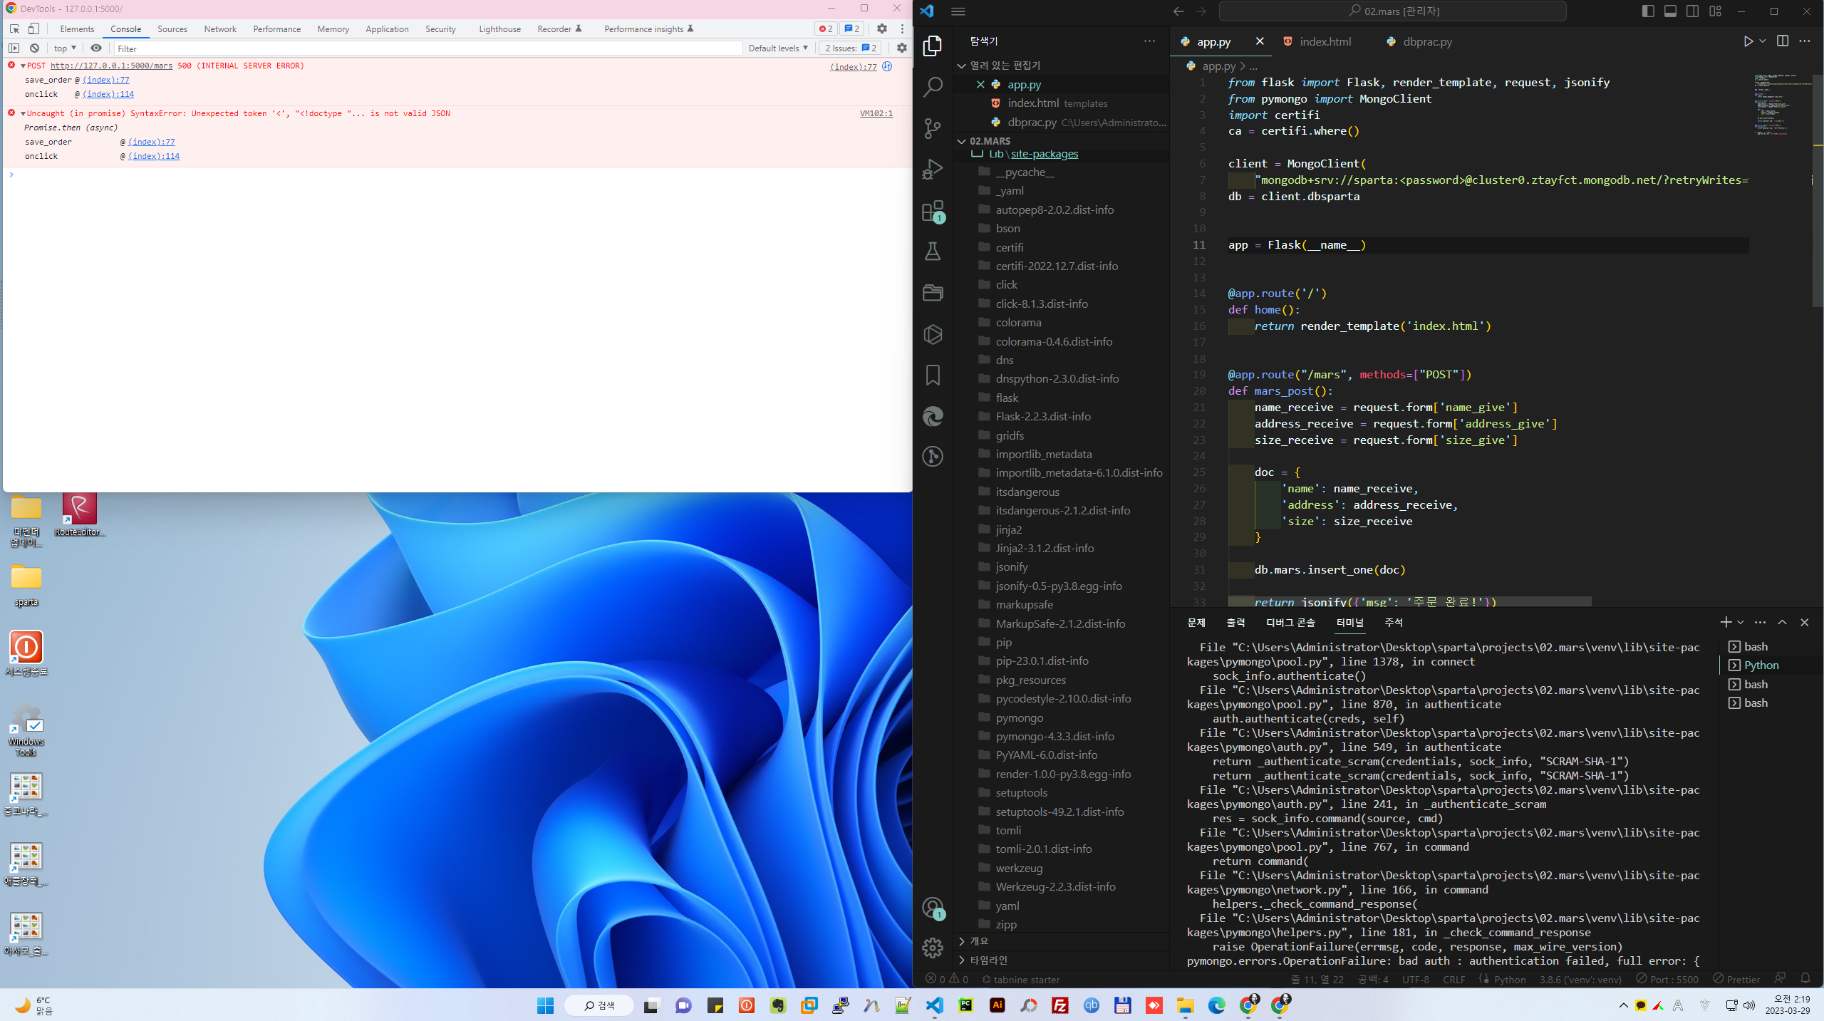Open console settings gear in DevTools
This screenshot has width=1824, height=1021.
pos(902,48)
